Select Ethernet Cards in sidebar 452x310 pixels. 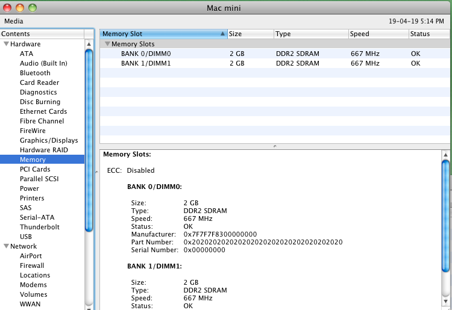(43, 111)
